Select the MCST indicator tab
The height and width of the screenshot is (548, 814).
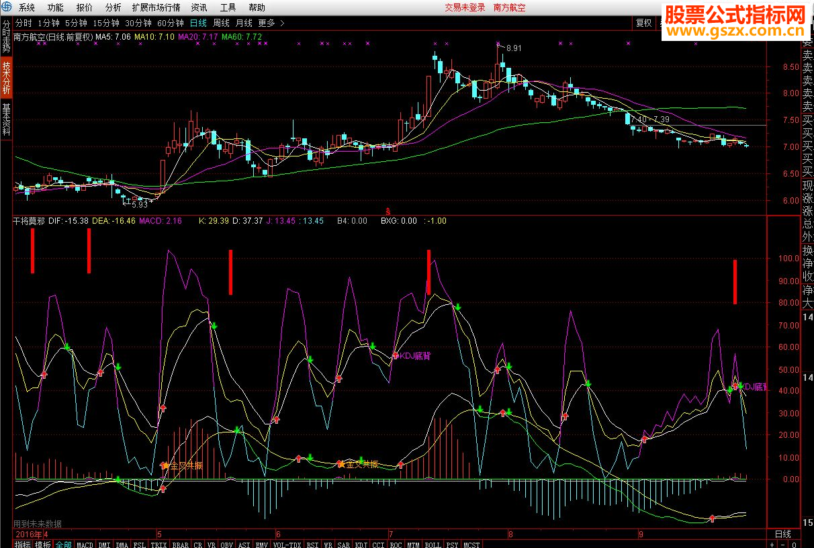[472, 544]
